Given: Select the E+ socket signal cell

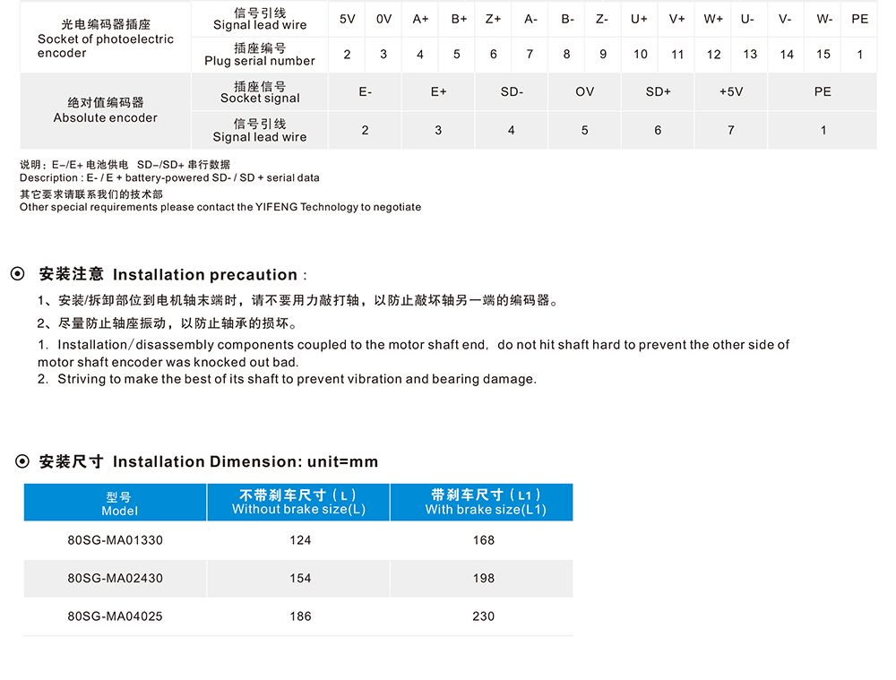Looking at the screenshot, I should pyautogui.click(x=438, y=92).
